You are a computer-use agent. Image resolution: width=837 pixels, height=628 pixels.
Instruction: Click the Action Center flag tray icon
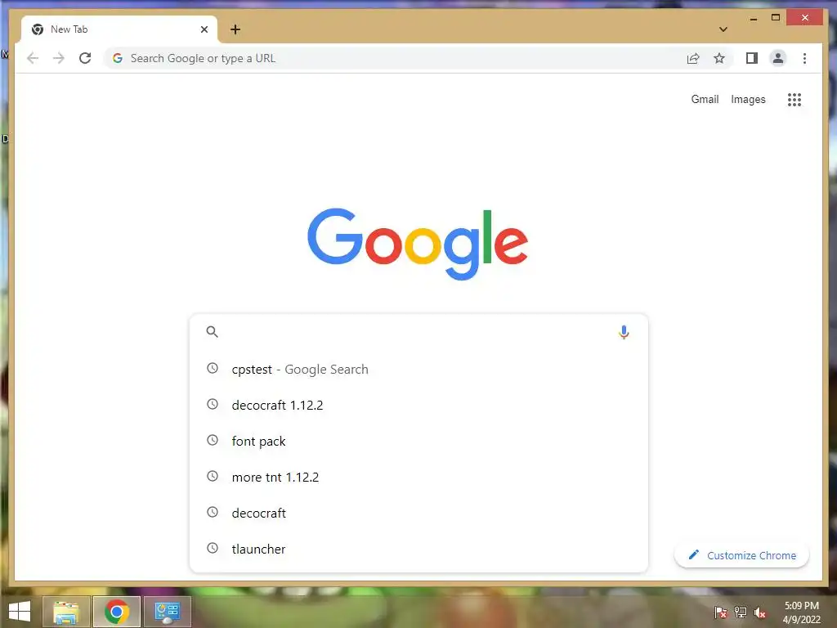click(x=721, y=612)
